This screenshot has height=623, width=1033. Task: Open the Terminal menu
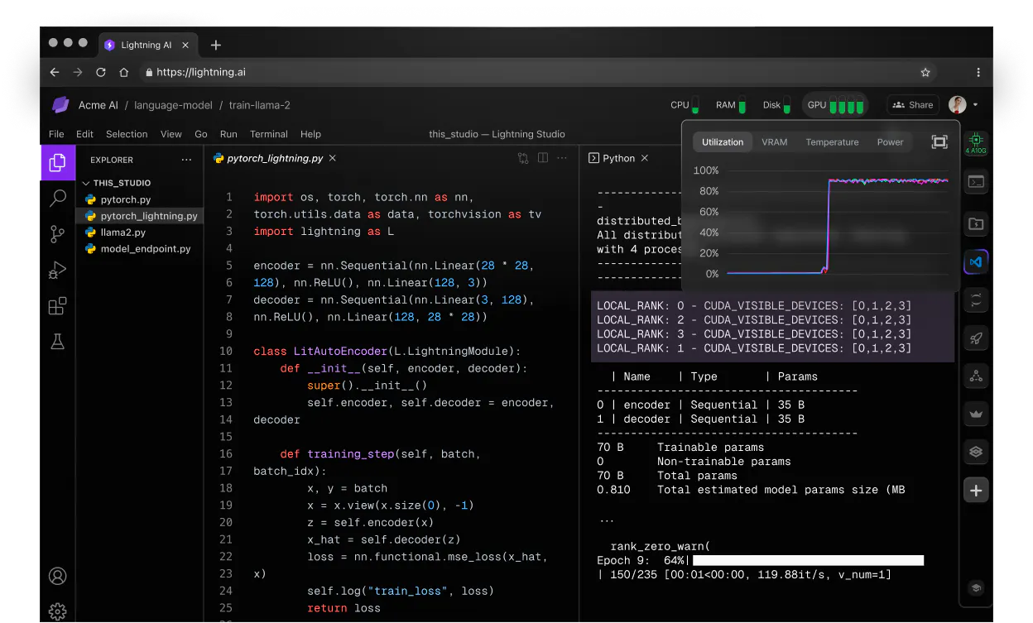[269, 134]
